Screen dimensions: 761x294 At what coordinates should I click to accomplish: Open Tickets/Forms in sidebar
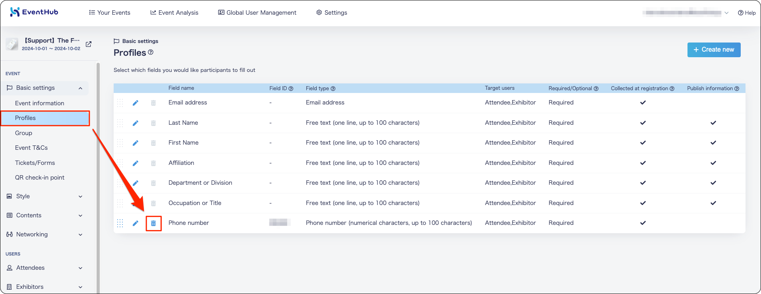(x=35, y=163)
